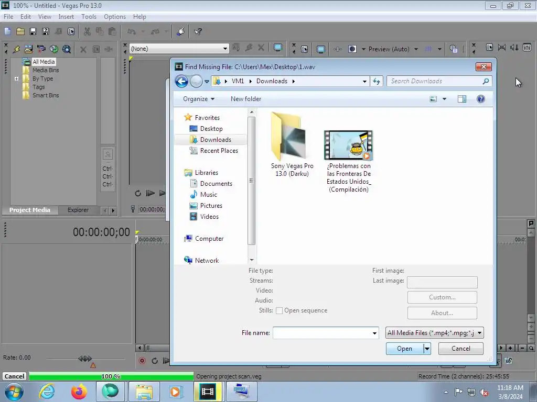Click the Refresh icon beside the address bar
The height and width of the screenshot is (402, 537).
coord(377,81)
